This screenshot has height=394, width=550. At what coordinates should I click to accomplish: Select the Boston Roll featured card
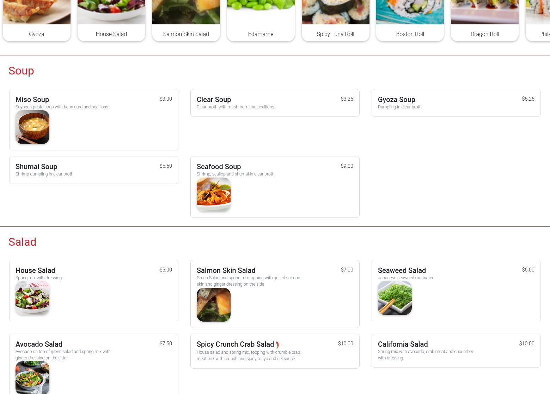click(410, 20)
